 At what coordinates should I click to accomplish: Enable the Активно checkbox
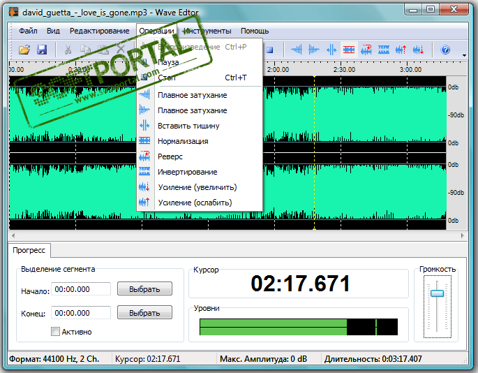(56, 332)
